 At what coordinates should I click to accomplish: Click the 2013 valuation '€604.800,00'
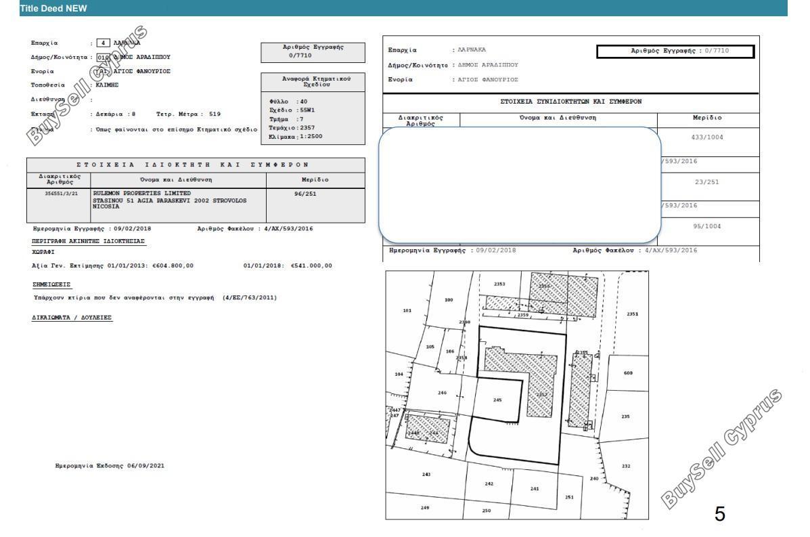click(173, 265)
